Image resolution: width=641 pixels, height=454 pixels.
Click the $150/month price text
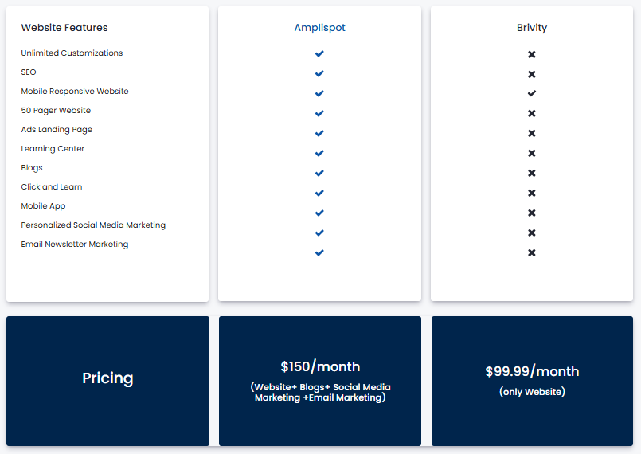click(x=320, y=366)
